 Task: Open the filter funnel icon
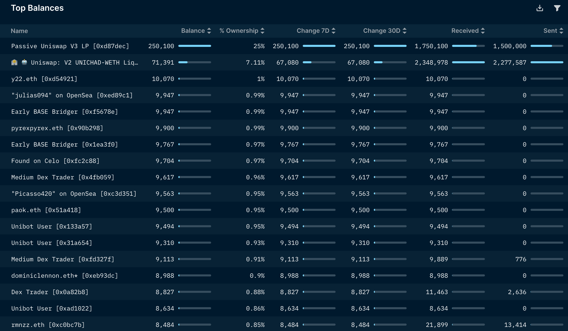(557, 8)
